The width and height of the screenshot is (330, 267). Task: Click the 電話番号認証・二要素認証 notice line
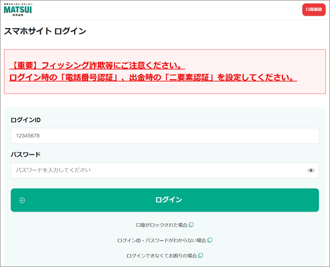153,78
